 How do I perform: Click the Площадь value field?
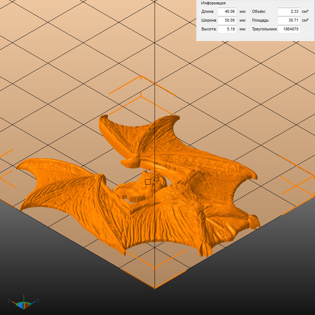coord(289,21)
